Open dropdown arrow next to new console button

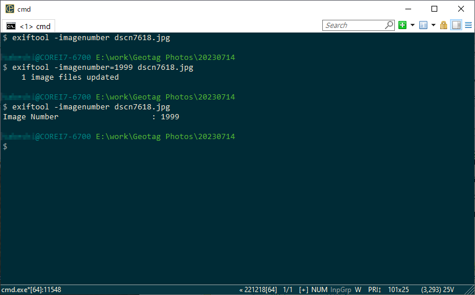point(412,25)
